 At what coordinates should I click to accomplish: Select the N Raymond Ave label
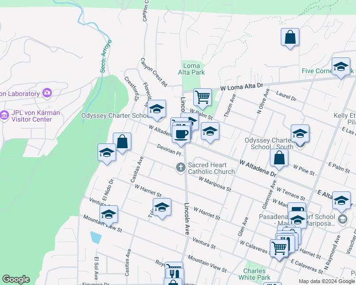click(332, 252)
